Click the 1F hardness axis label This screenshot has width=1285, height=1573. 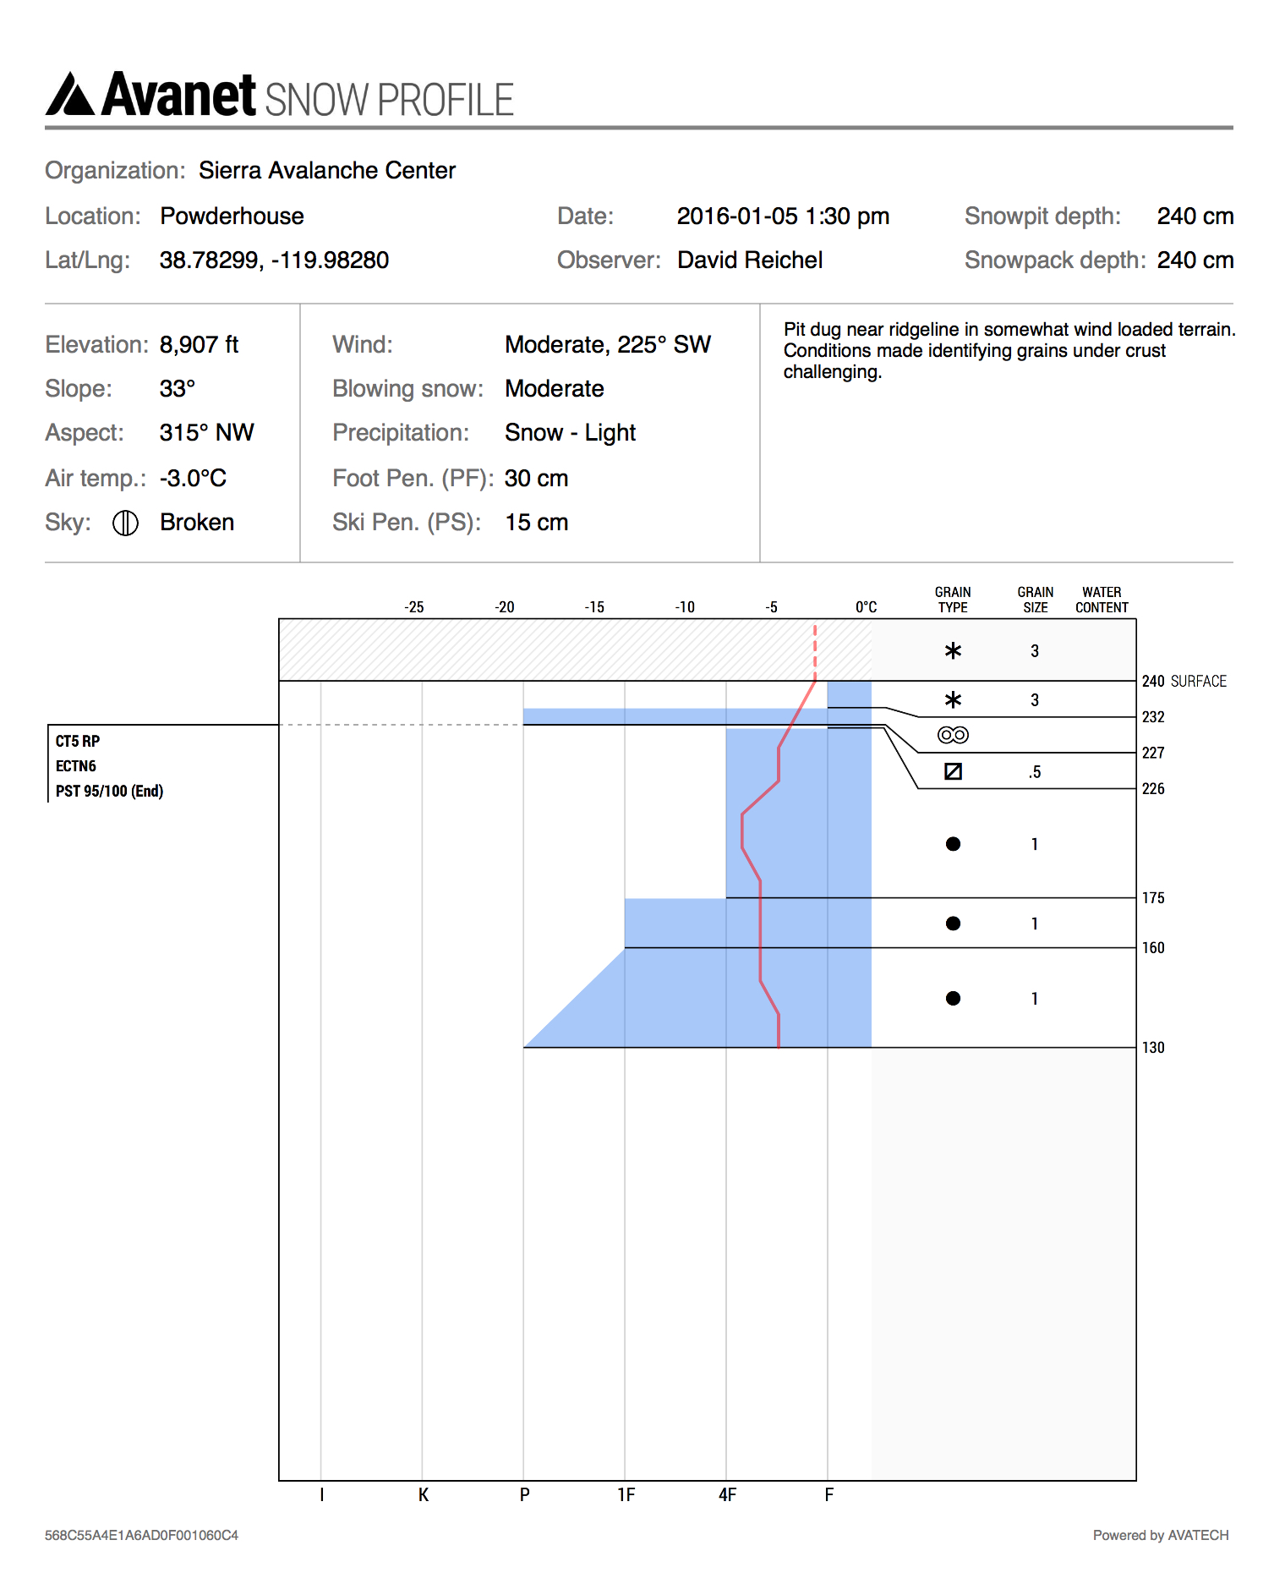coord(626,1495)
